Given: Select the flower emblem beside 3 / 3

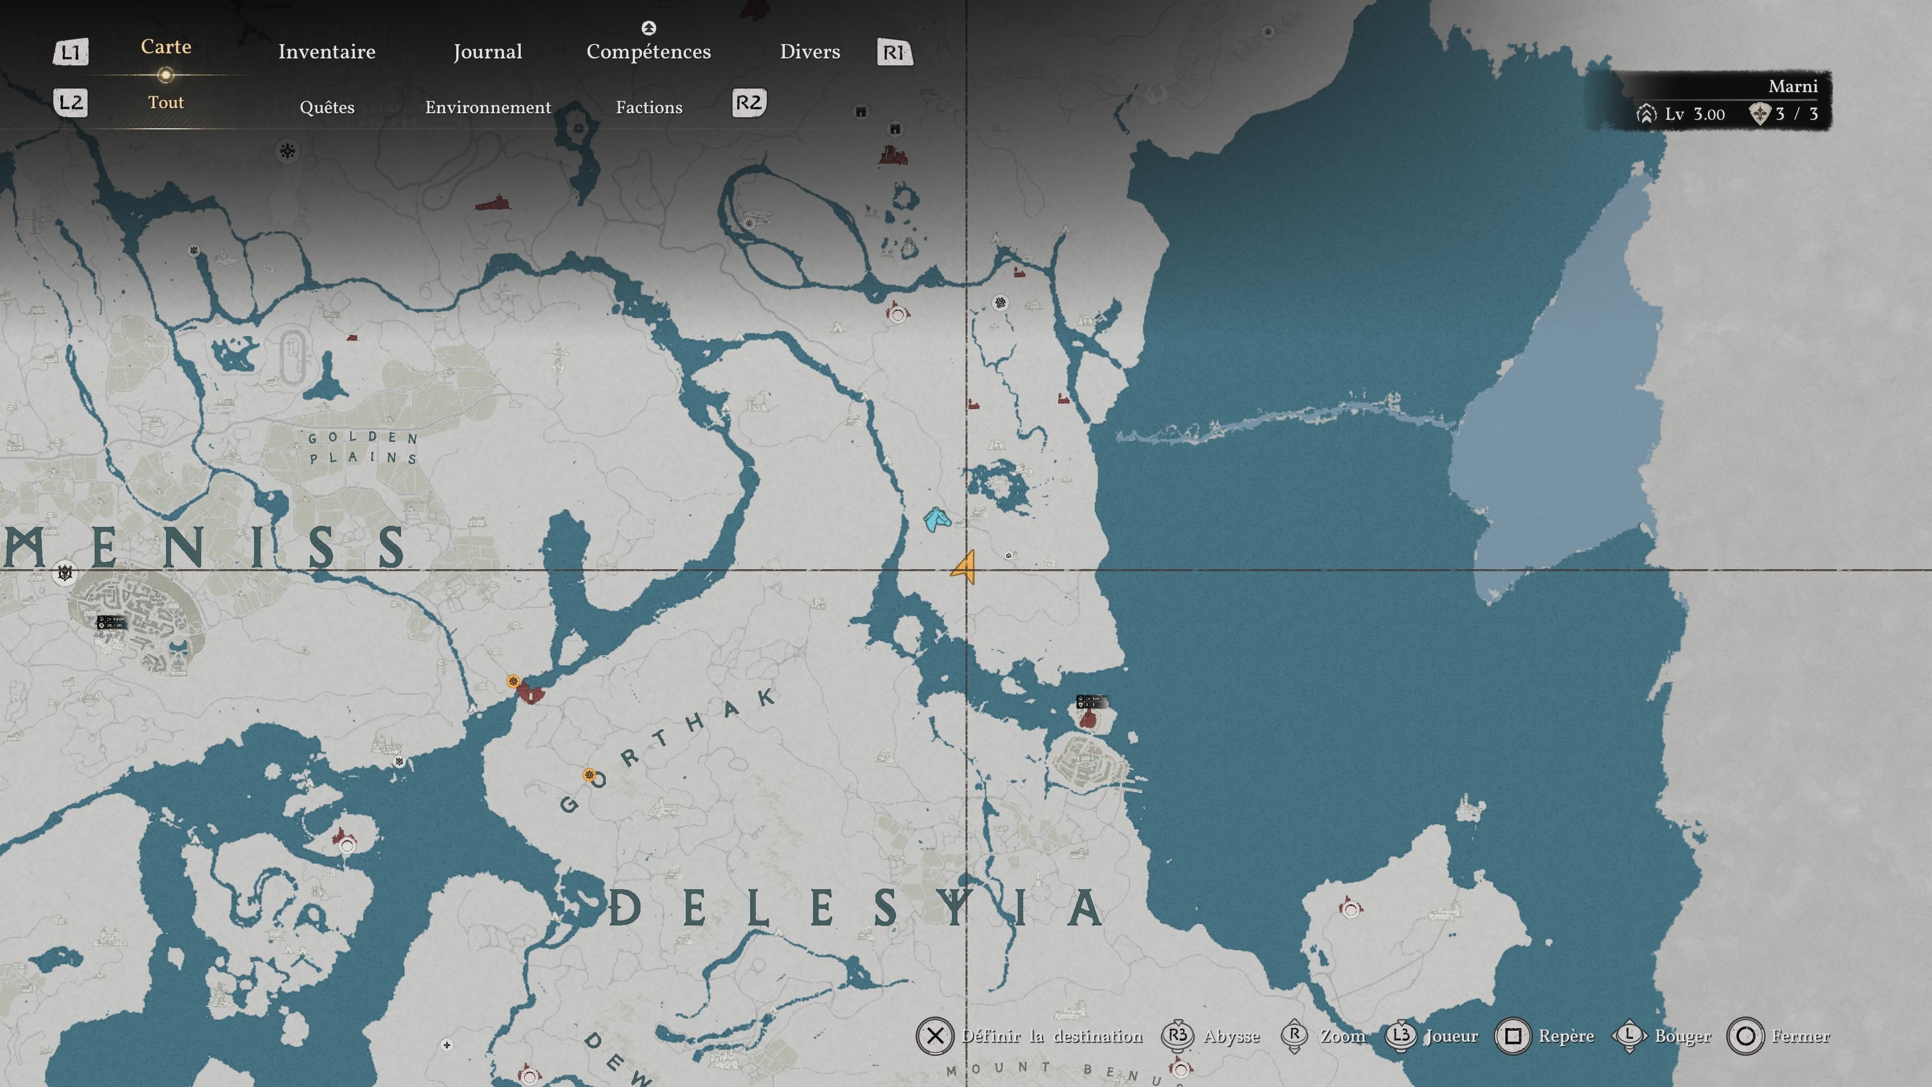Looking at the screenshot, I should pyautogui.click(x=1759, y=114).
